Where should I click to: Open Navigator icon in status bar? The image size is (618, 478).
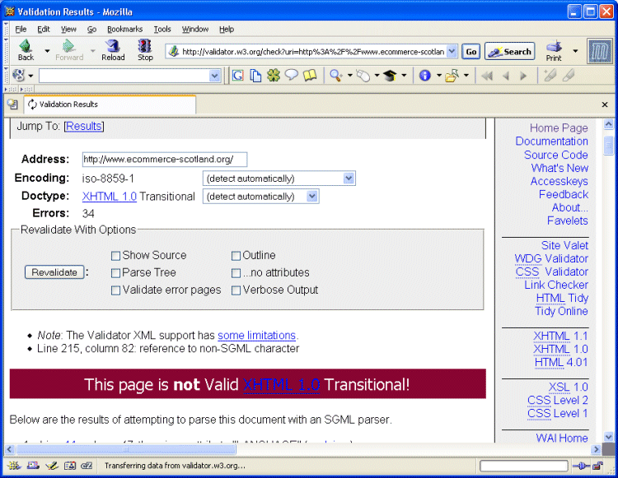click(14, 466)
